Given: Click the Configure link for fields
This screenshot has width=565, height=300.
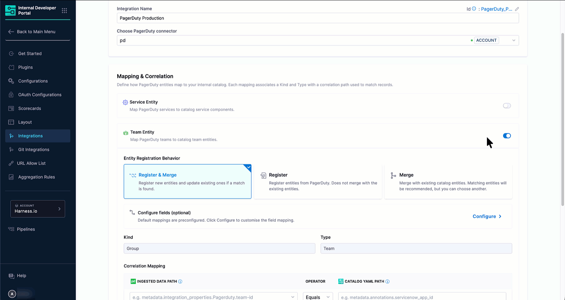Looking at the screenshot, I should tap(487, 216).
